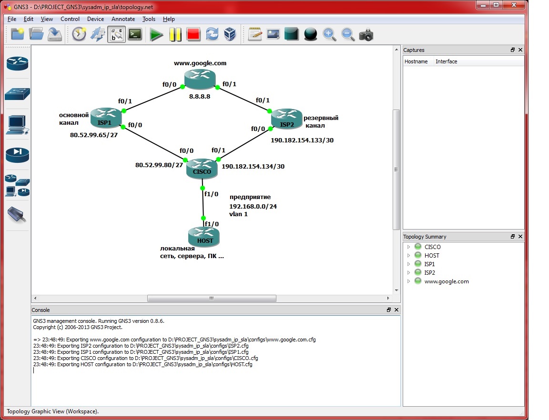Click the Insert picture icon
This screenshot has height=420, width=549.
[x=273, y=34]
